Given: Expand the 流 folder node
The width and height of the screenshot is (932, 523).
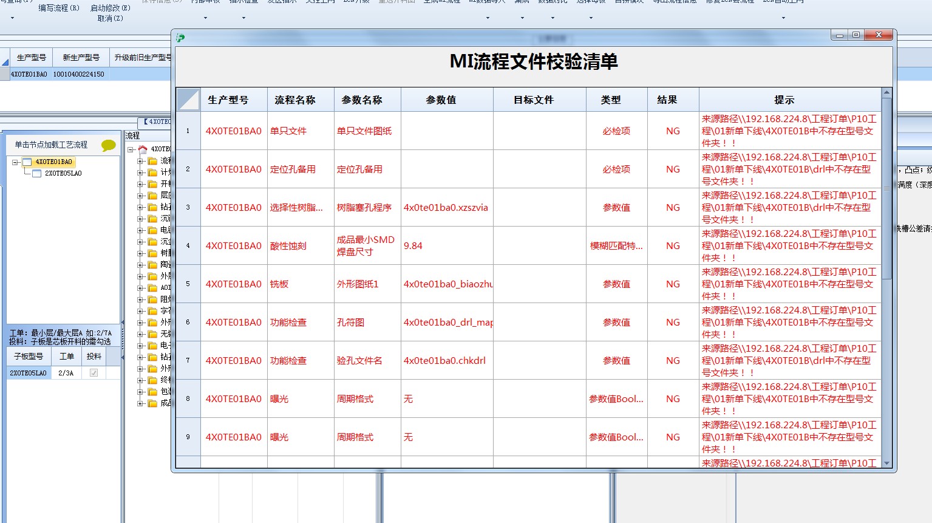Looking at the screenshot, I should click(x=140, y=161).
